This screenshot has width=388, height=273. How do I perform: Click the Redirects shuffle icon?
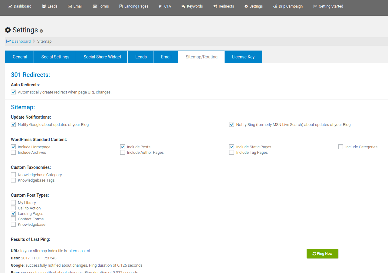[x=215, y=6]
